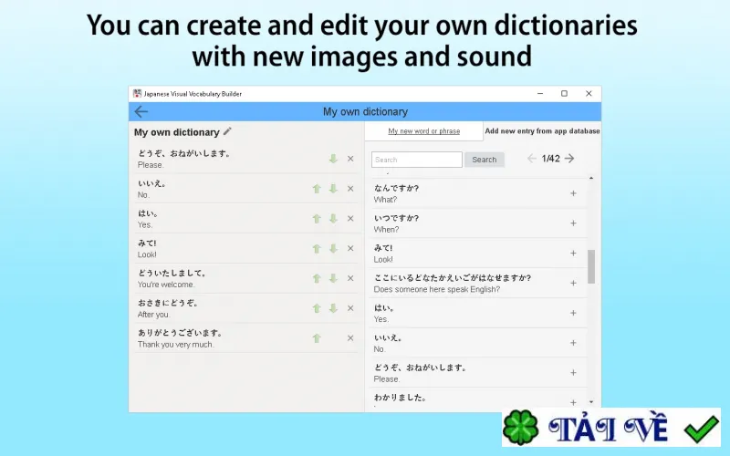730x456 pixels.
Task: Add the What? phrase to dictionary
Action: coord(573,193)
